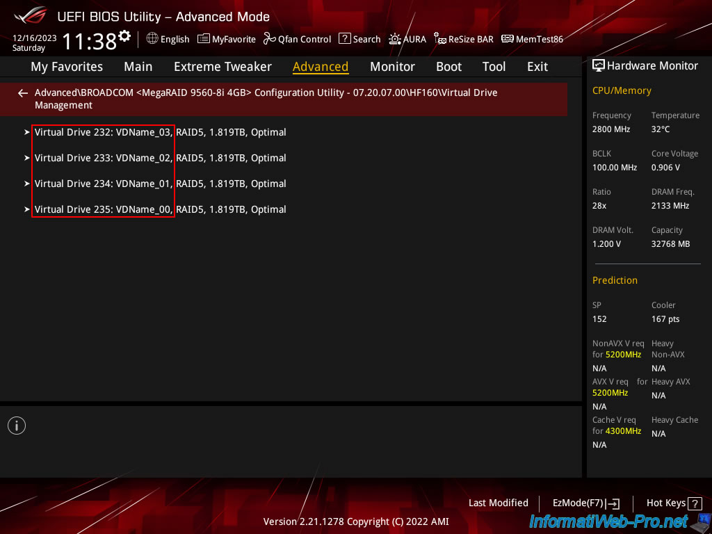Screen dimensions: 712x534
Task: Expand Virtual Drive 235 arrow
Action: (27, 209)
